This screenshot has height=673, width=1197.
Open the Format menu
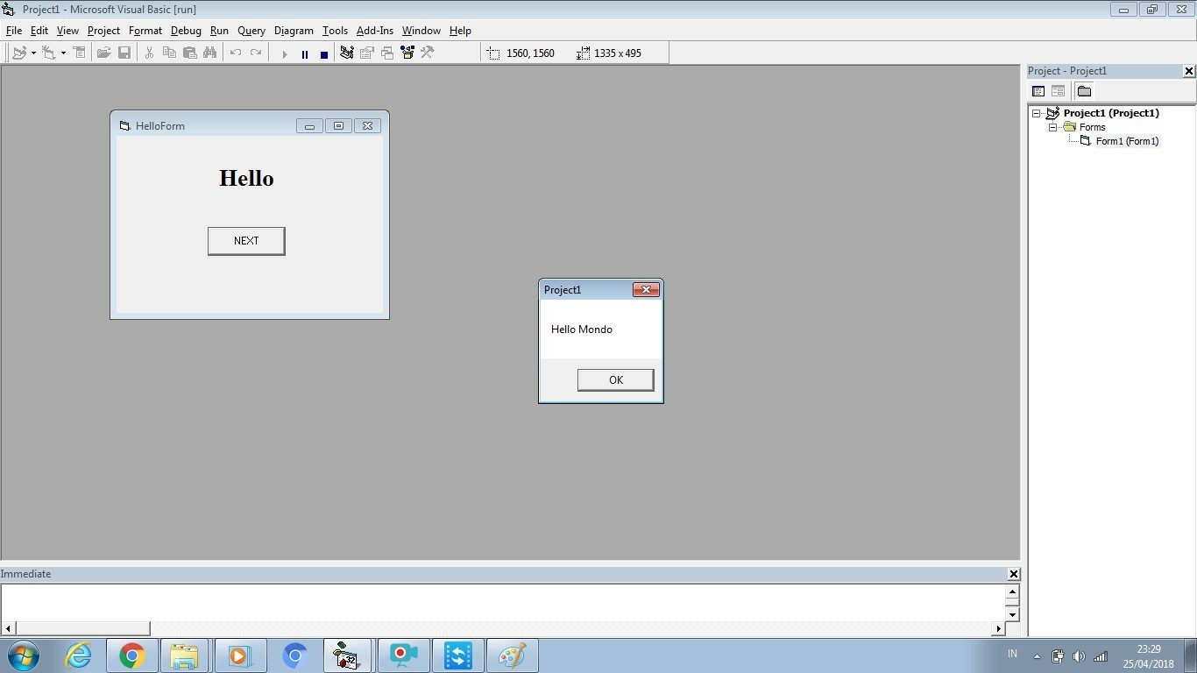[x=145, y=31]
